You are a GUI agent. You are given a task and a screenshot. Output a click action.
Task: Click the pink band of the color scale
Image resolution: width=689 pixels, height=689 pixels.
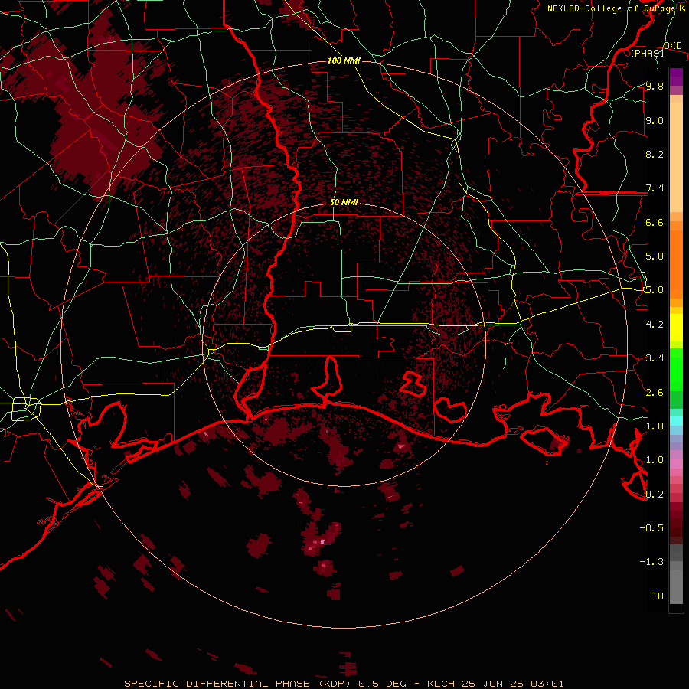click(676, 464)
